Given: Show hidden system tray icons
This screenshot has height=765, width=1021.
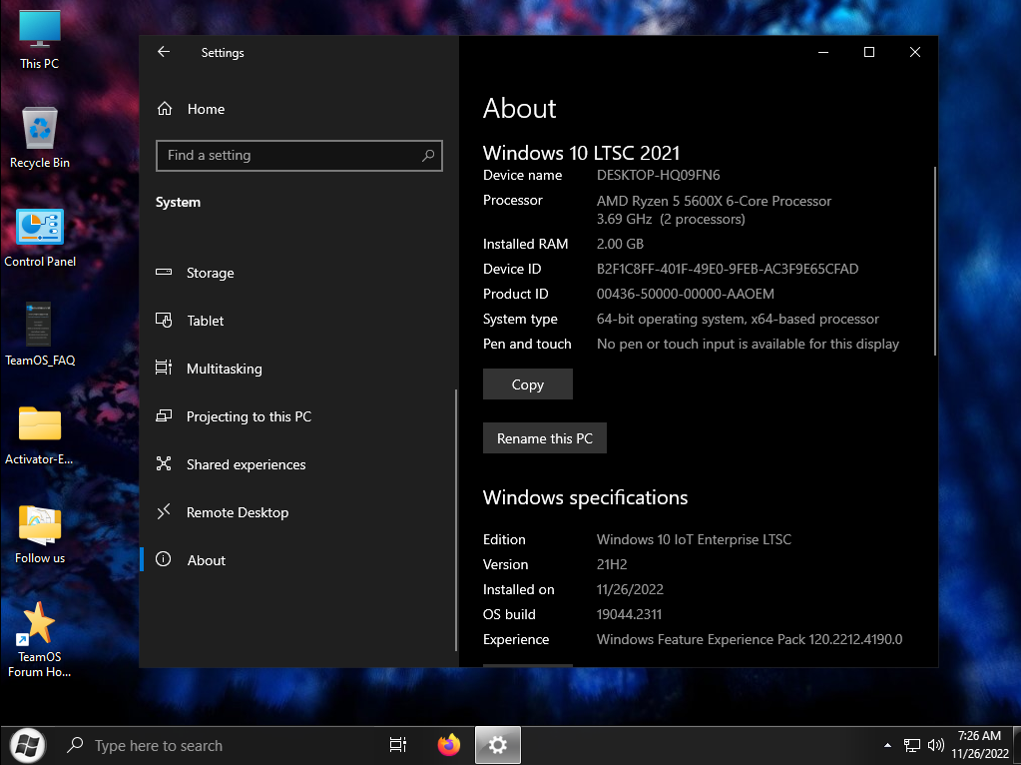Looking at the screenshot, I should (887, 746).
